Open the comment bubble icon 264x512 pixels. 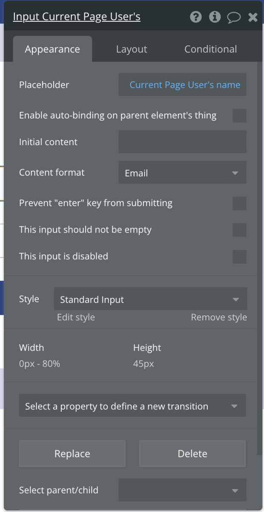(234, 17)
